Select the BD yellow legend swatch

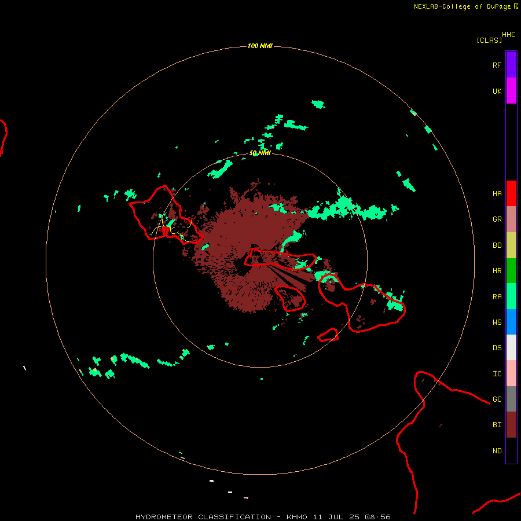[511, 245]
